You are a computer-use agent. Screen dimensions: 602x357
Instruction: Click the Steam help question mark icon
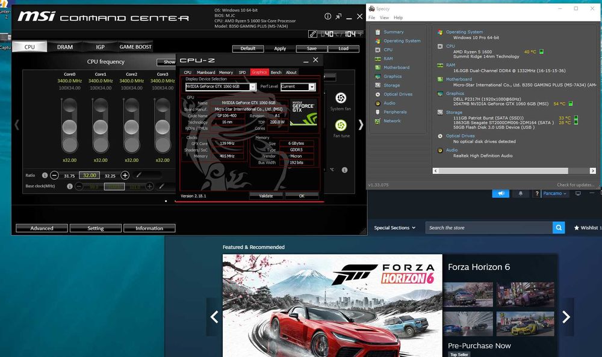pos(537,194)
